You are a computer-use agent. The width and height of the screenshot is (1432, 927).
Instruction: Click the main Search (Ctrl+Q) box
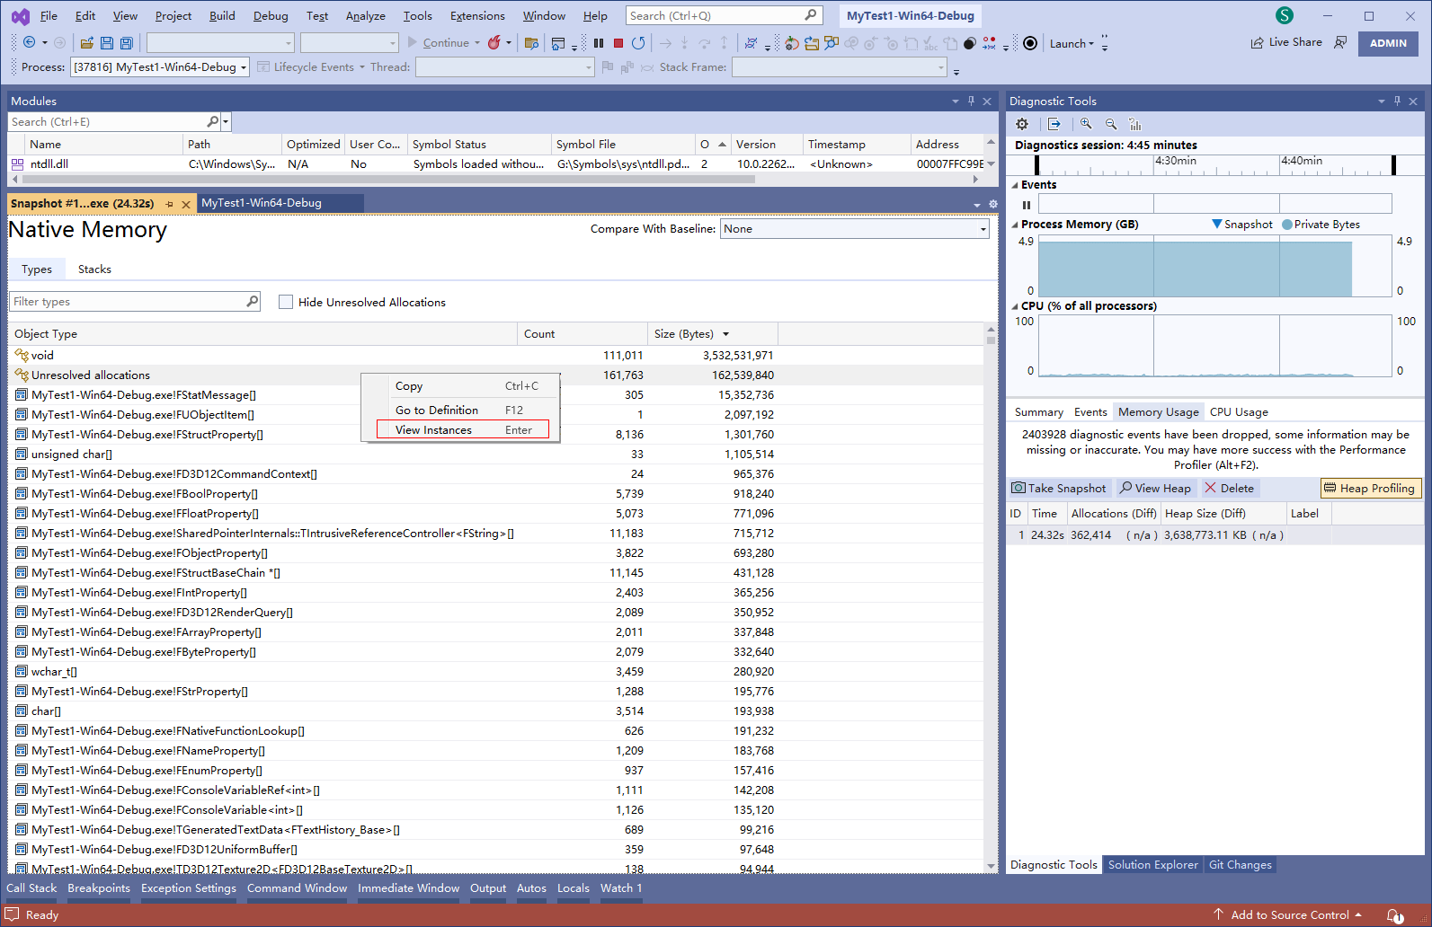pos(724,15)
